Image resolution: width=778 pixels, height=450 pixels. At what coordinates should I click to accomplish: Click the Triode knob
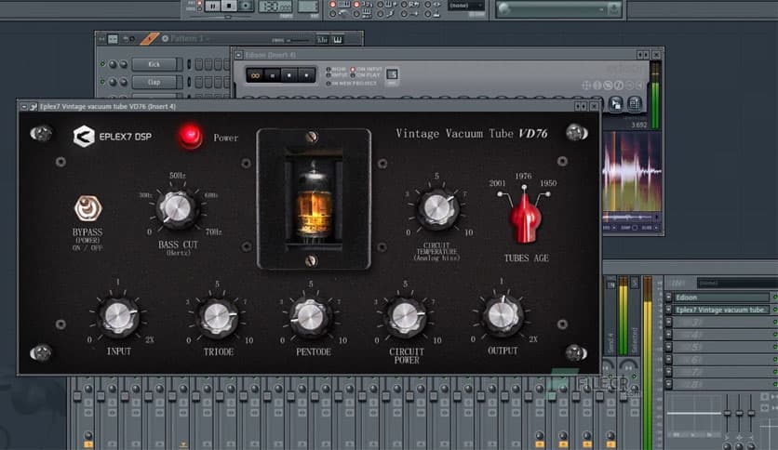point(218,317)
